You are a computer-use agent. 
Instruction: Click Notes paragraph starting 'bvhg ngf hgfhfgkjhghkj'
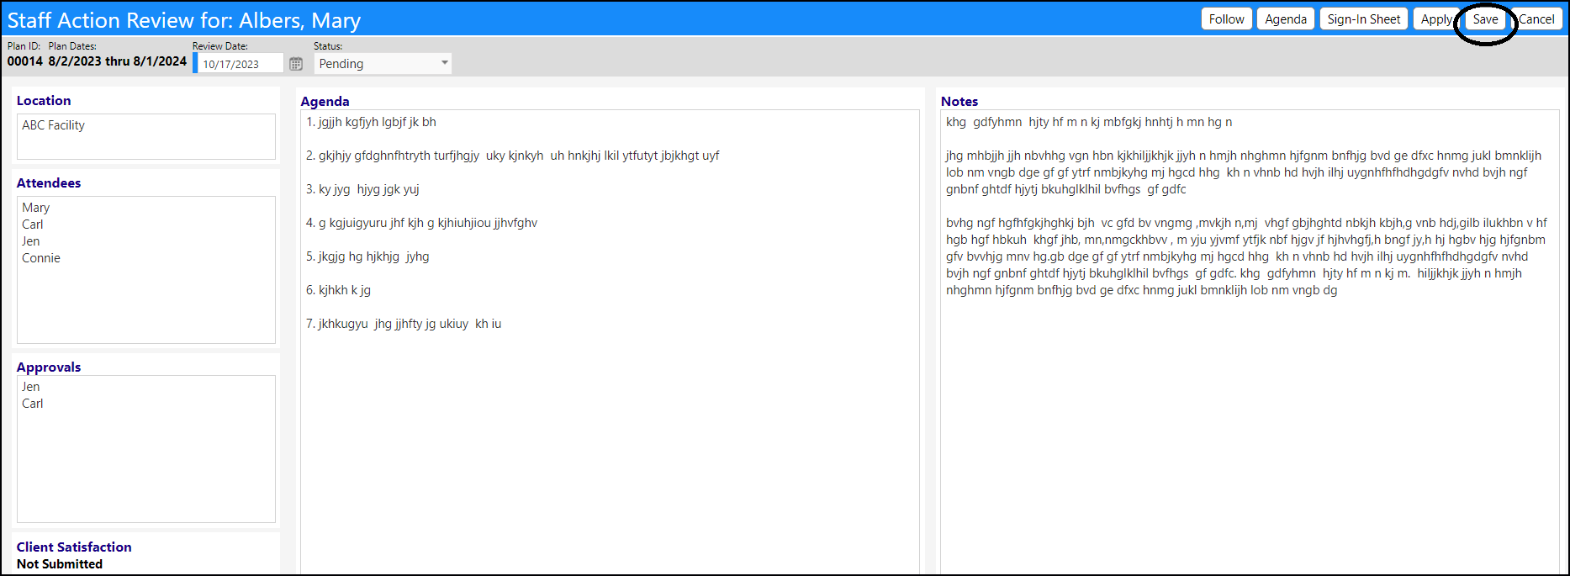click(x=1246, y=256)
